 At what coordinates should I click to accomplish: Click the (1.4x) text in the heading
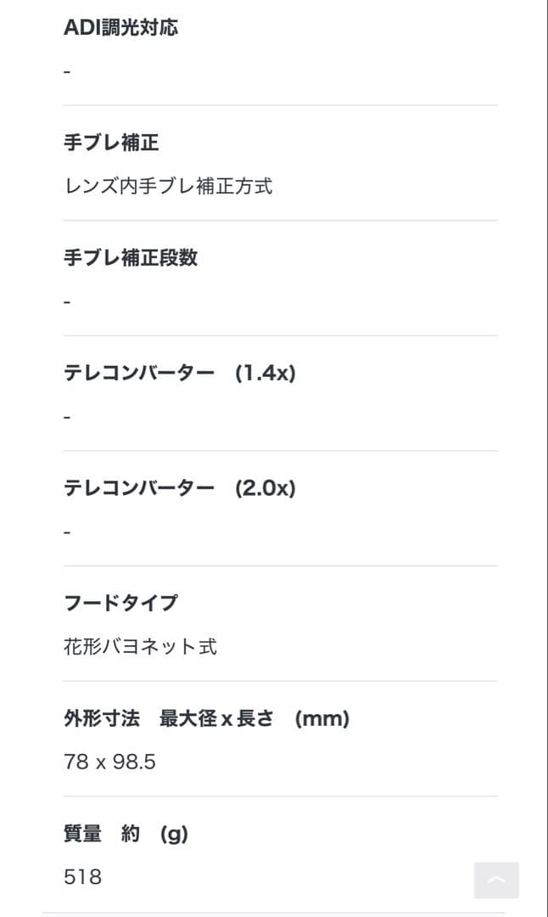tap(266, 373)
